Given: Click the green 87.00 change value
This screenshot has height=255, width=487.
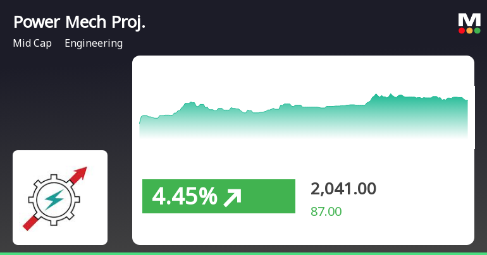Looking at the screenshot, I should pyautogui.click(x=326, y=211).
